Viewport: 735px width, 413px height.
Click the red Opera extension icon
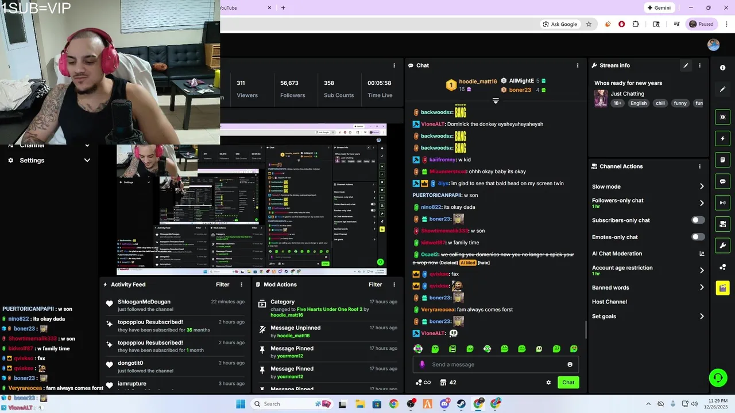pos(621,24)
